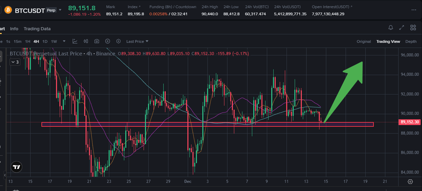Click the 96,000.00 price axis label
This screenshot has width=422, height=191.
(410, 55)
